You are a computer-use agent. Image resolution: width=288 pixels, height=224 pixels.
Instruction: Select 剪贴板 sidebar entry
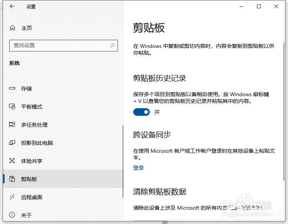(62, 179)
